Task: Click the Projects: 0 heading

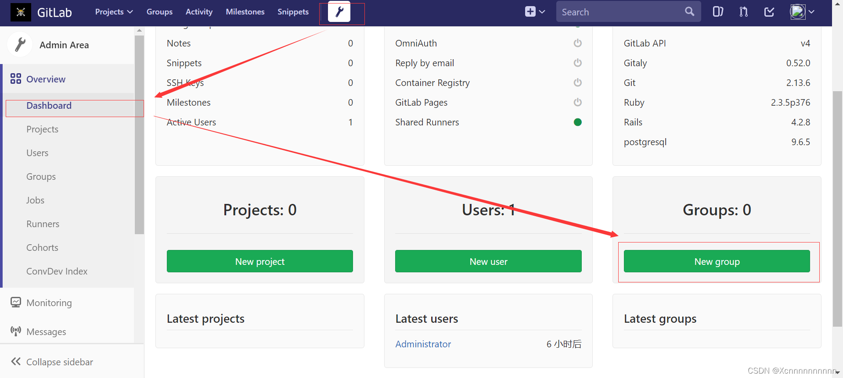Action: (x=260, y=210)
